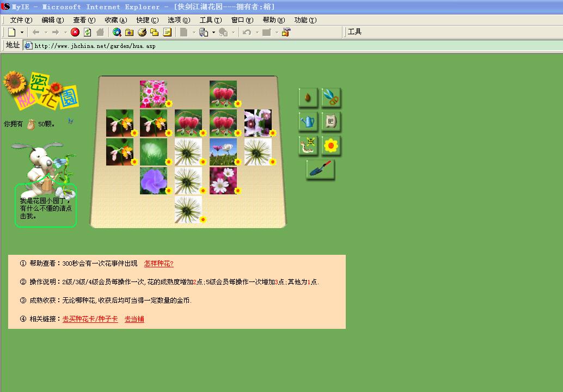This screenshot has height=392, width=563.
Task: Open the dropdown beside the documents icon
Action: pyautogui.click(x=213, y=32)
